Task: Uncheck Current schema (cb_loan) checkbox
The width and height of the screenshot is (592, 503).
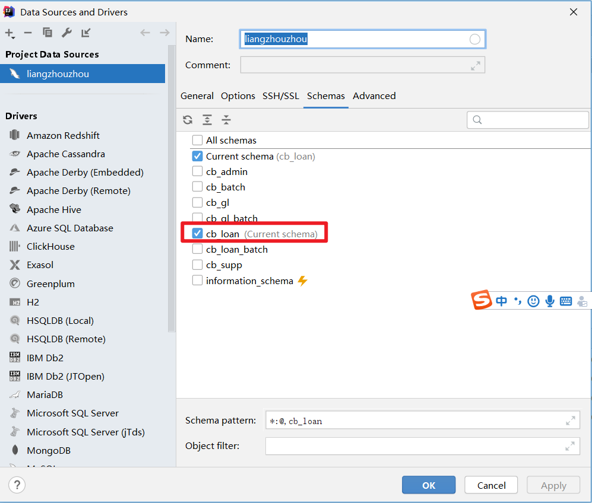Action: pyautogui.click(x=198, y=156)
